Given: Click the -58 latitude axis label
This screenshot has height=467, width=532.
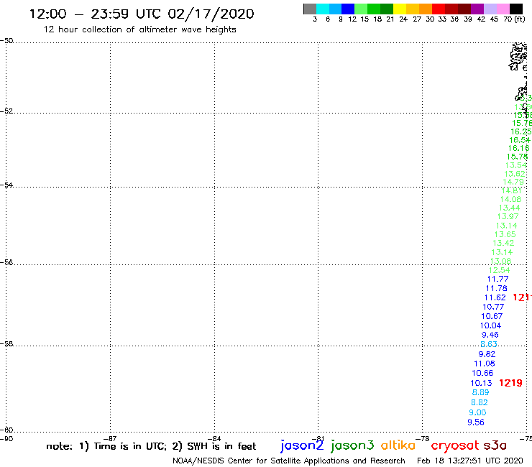Looking at the screenshot, I should tap(6, 344).
